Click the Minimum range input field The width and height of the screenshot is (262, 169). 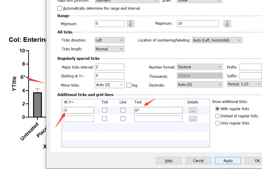109,23
